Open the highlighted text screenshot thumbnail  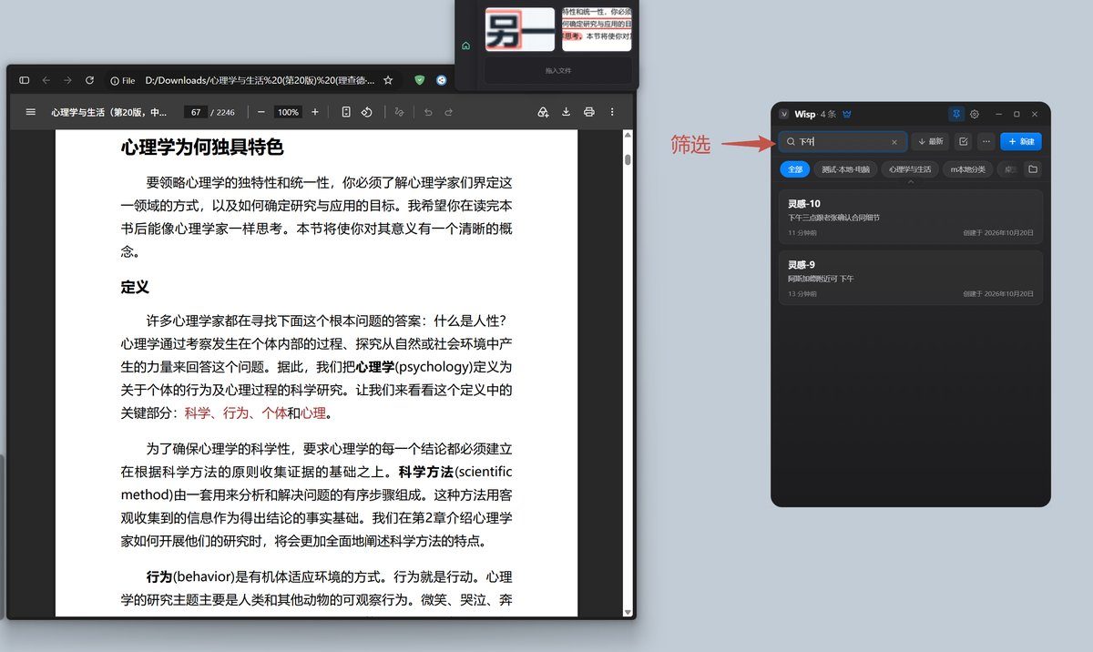tap(597, 29)
